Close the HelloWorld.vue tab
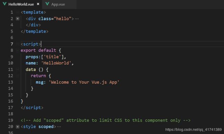The height and width of the screenshot is (134, 224). (38, 4)
